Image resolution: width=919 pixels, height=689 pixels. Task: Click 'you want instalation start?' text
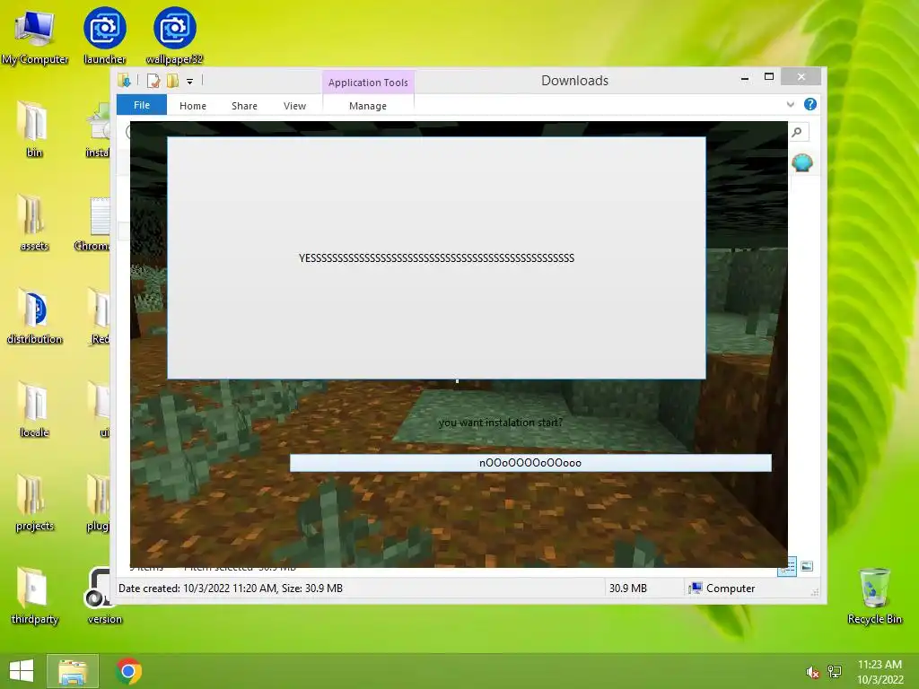501,423
